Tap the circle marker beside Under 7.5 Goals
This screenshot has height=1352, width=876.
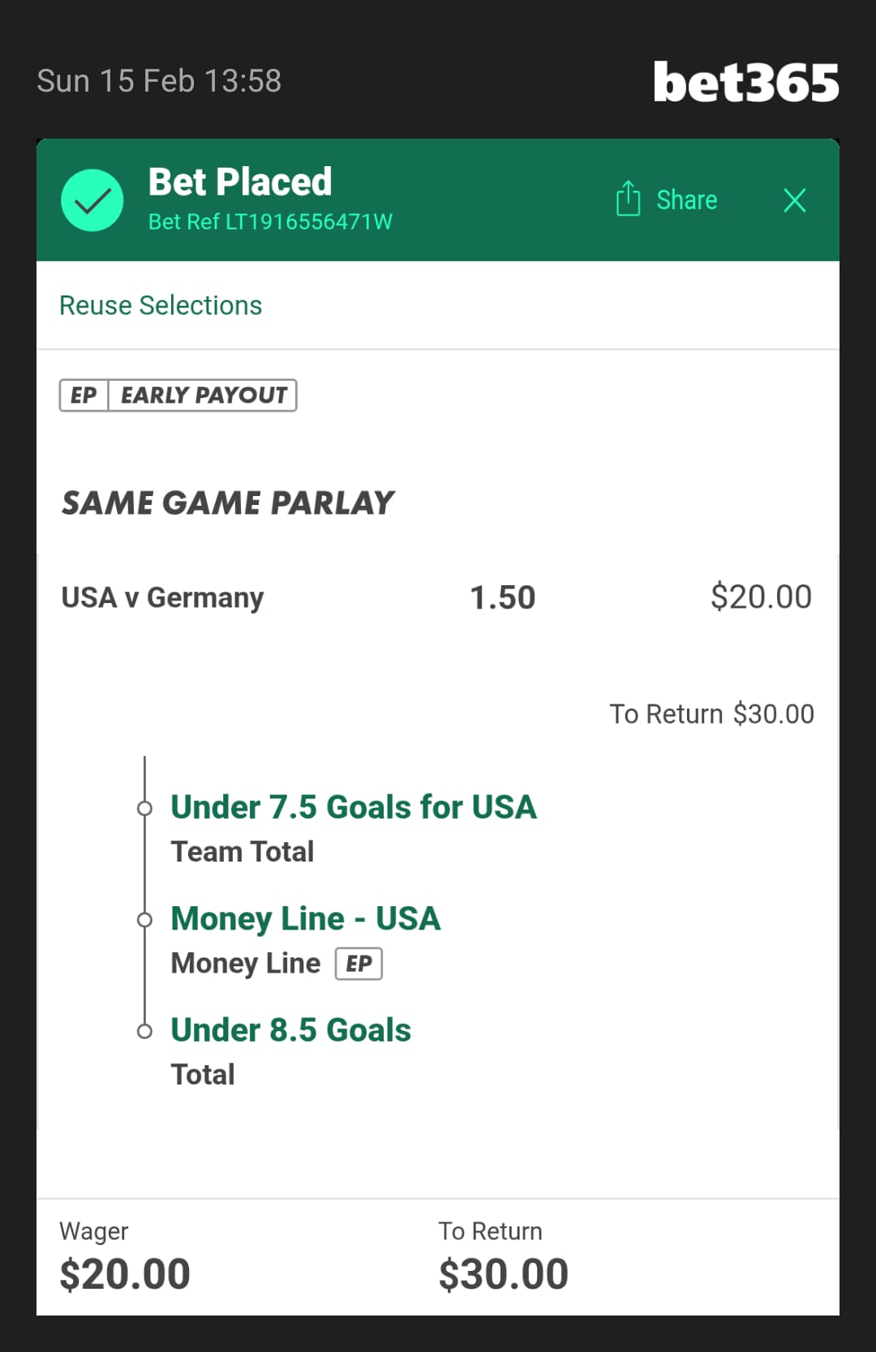coord(144,808)
